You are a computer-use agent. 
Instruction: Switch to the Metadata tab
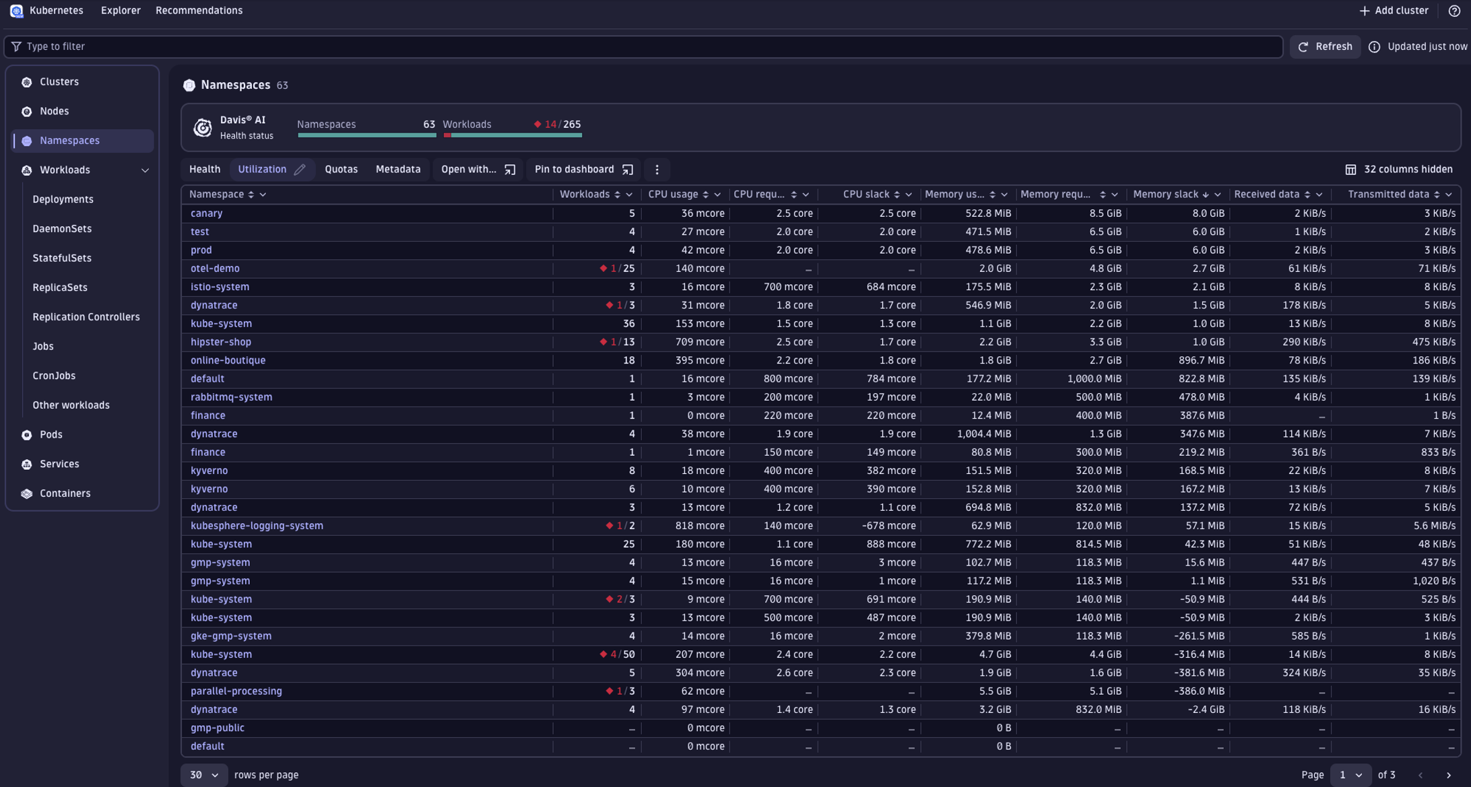click(398, 169)
